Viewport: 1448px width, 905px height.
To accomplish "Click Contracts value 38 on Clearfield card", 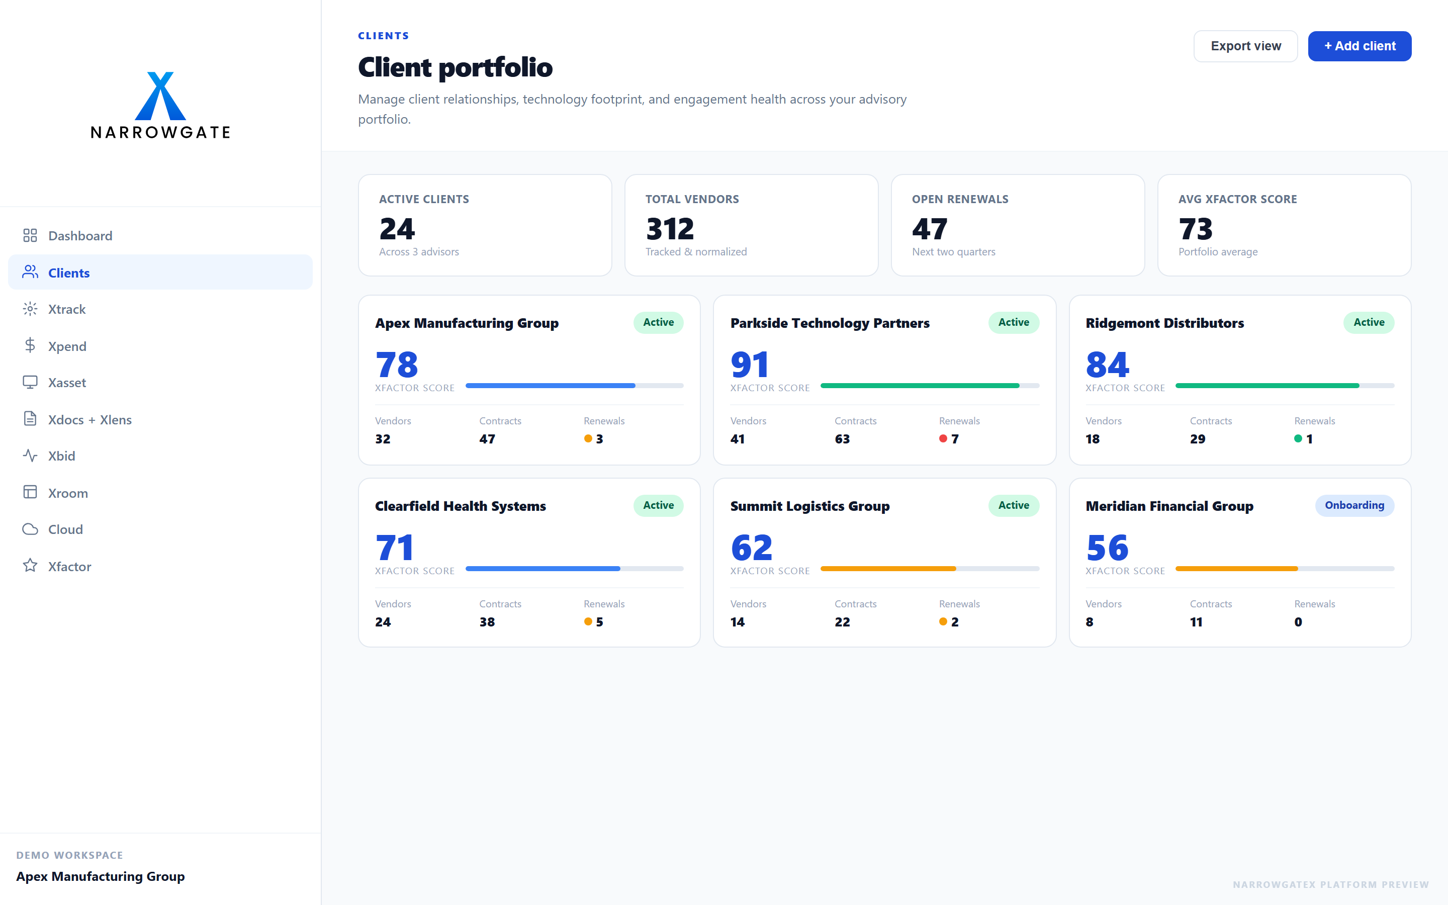I will point(487,622).
